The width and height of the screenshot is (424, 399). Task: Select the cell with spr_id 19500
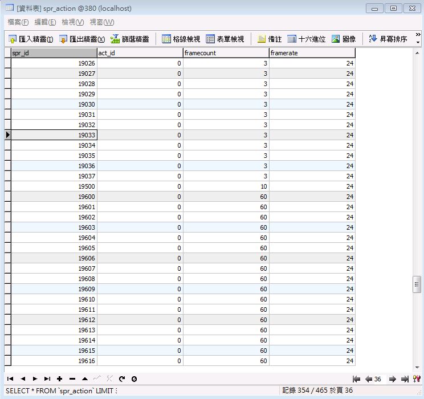click(x=54, y=186)
